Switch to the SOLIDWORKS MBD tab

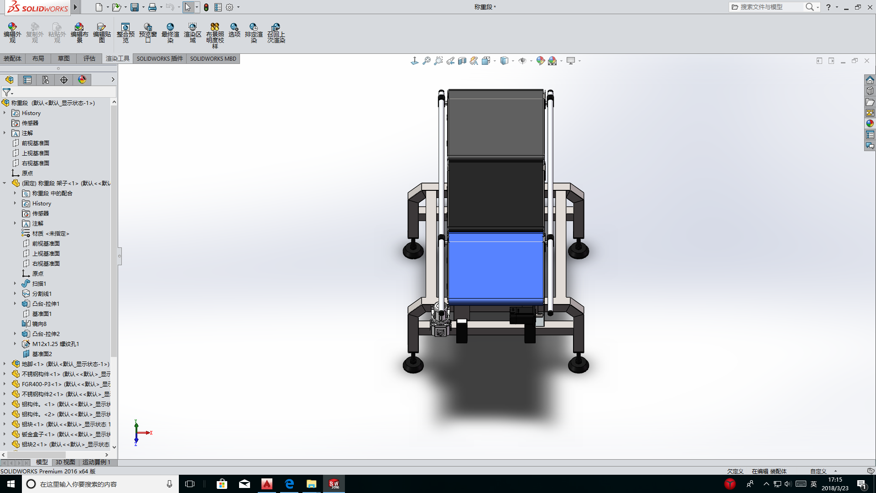point(213,58)
